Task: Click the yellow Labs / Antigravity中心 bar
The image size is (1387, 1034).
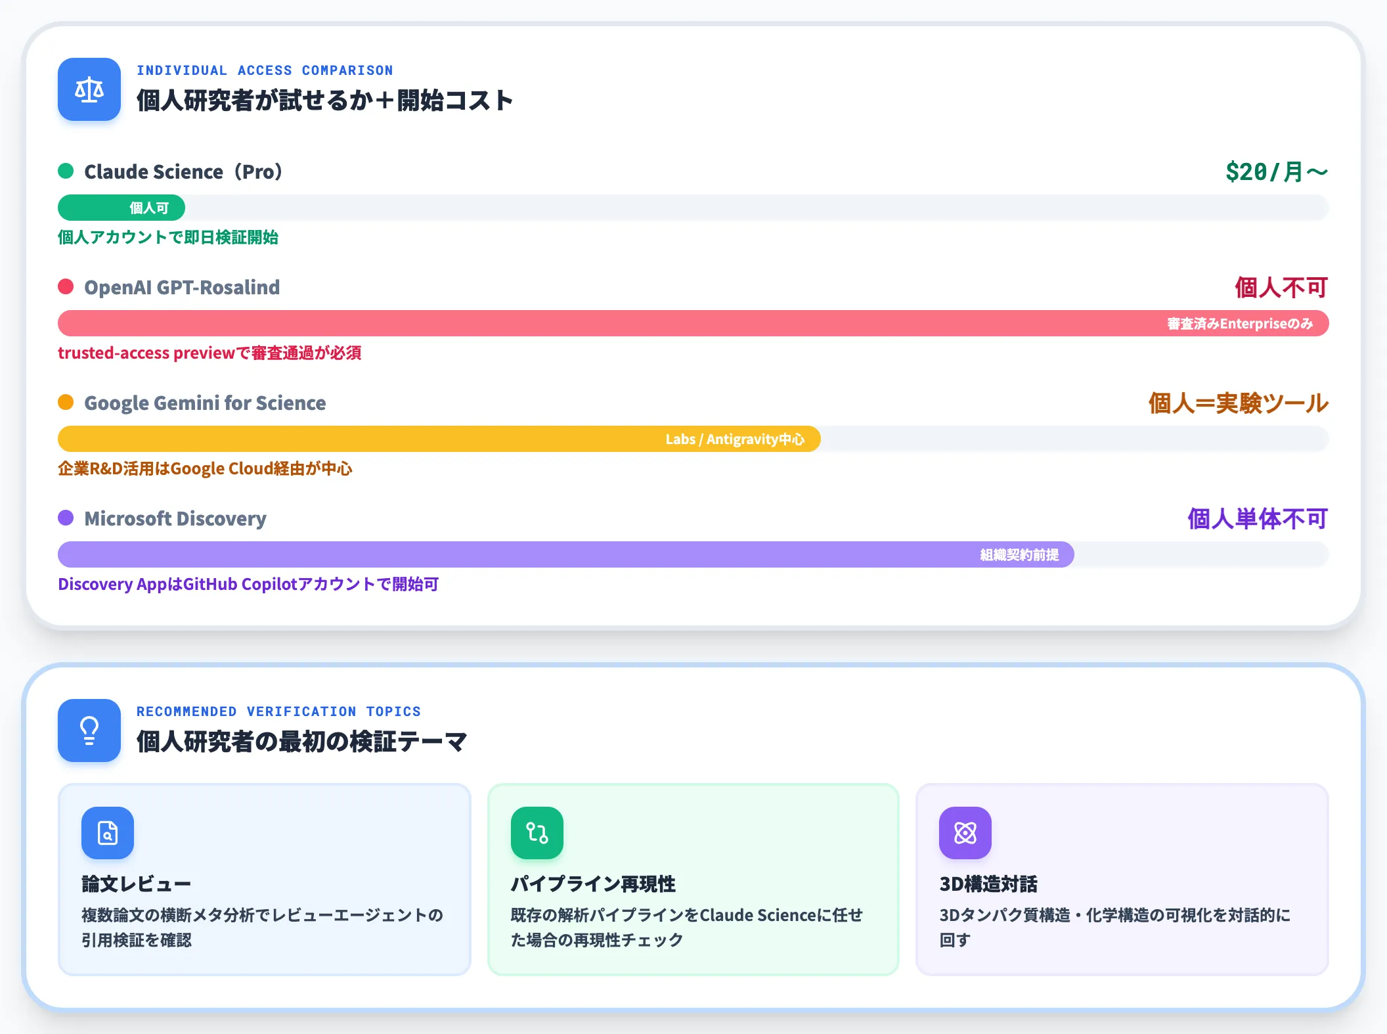Action: 439,439
